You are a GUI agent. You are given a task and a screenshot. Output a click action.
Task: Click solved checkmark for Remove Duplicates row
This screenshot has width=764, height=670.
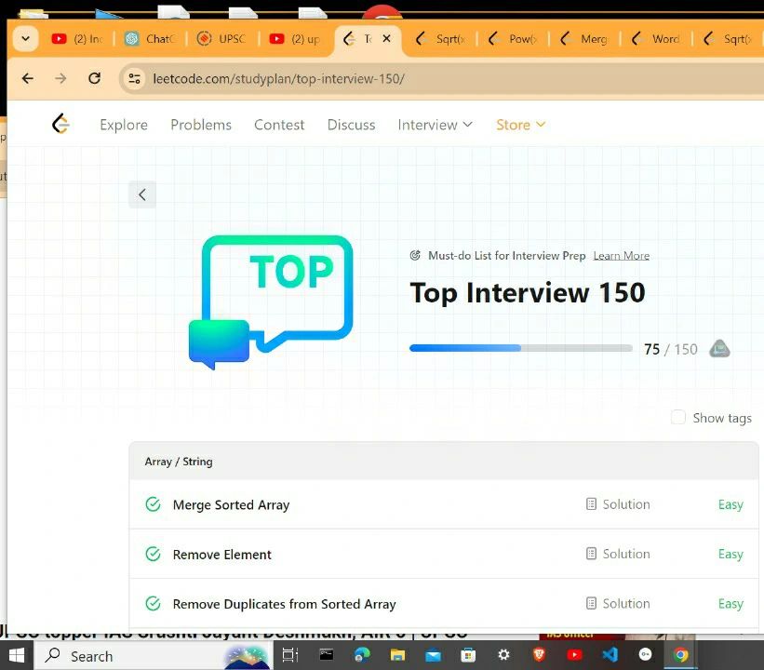(x=153, y=604)
